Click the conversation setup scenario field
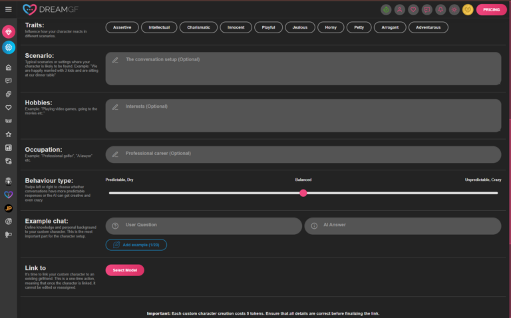Viewport: 511px width, 318px height. click(303, 69)
